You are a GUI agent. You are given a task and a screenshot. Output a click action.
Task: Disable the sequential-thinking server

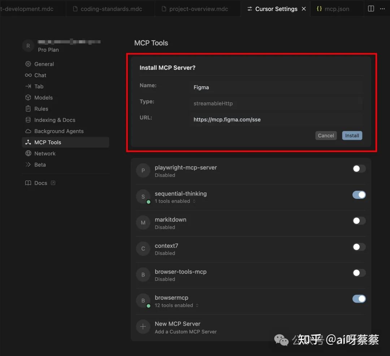click(359, 194)
